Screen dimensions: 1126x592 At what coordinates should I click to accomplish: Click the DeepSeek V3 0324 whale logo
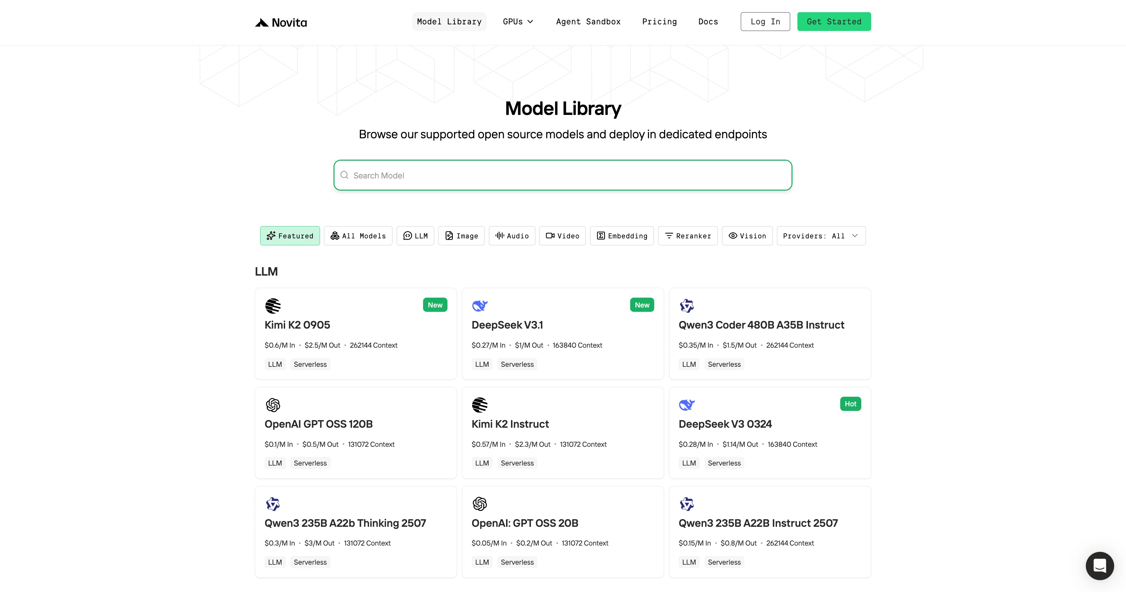687,405
